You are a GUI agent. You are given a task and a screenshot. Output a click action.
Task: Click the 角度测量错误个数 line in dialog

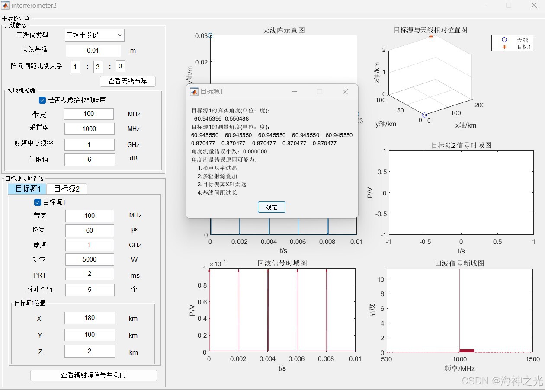pos(229,152)
